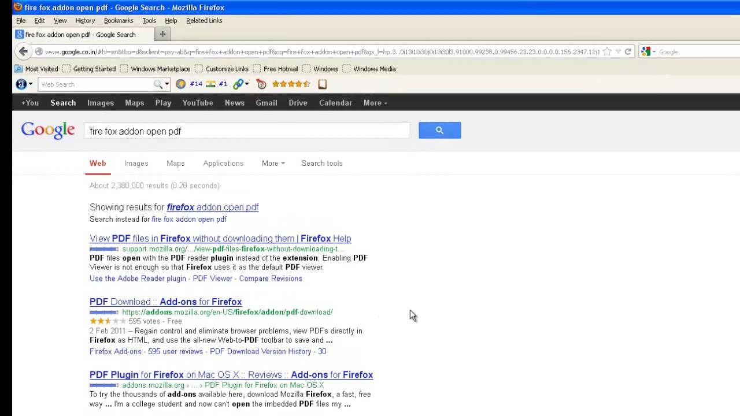Screen dimensions: 740x416
Task: Open Calendar from the Google black bar
Action: pyautogui.click(x=335, y=103)
